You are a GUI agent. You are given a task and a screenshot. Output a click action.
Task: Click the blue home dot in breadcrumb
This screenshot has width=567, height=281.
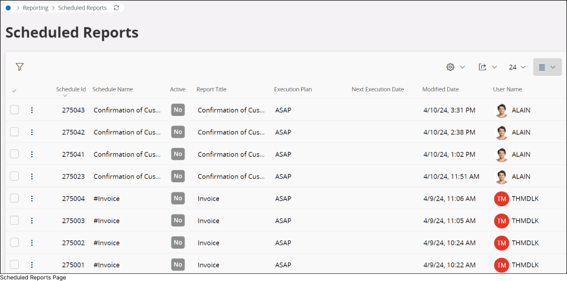pos(8,8)
